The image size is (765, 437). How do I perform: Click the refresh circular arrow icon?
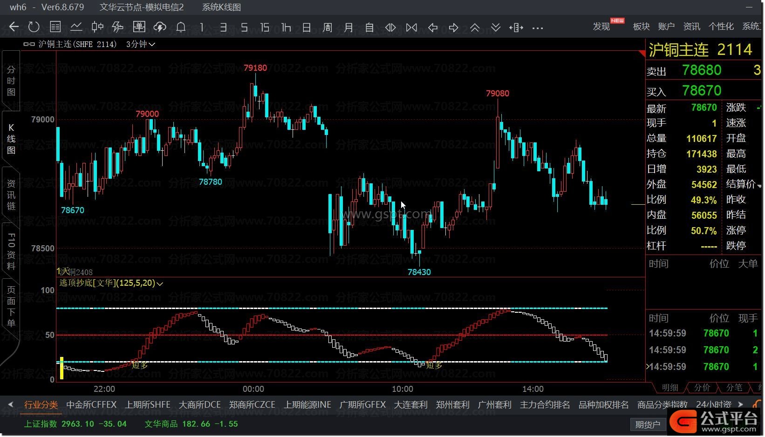point(34,27)
